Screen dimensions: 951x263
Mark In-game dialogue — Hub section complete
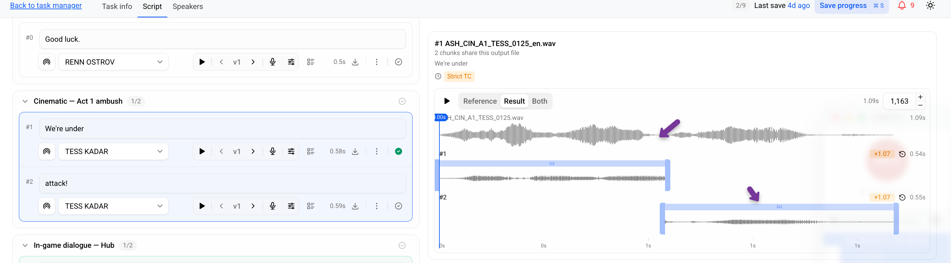click(x=402, y=245)
